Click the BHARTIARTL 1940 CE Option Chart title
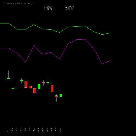The image size is (136, 136). click(x=21, y=4)
